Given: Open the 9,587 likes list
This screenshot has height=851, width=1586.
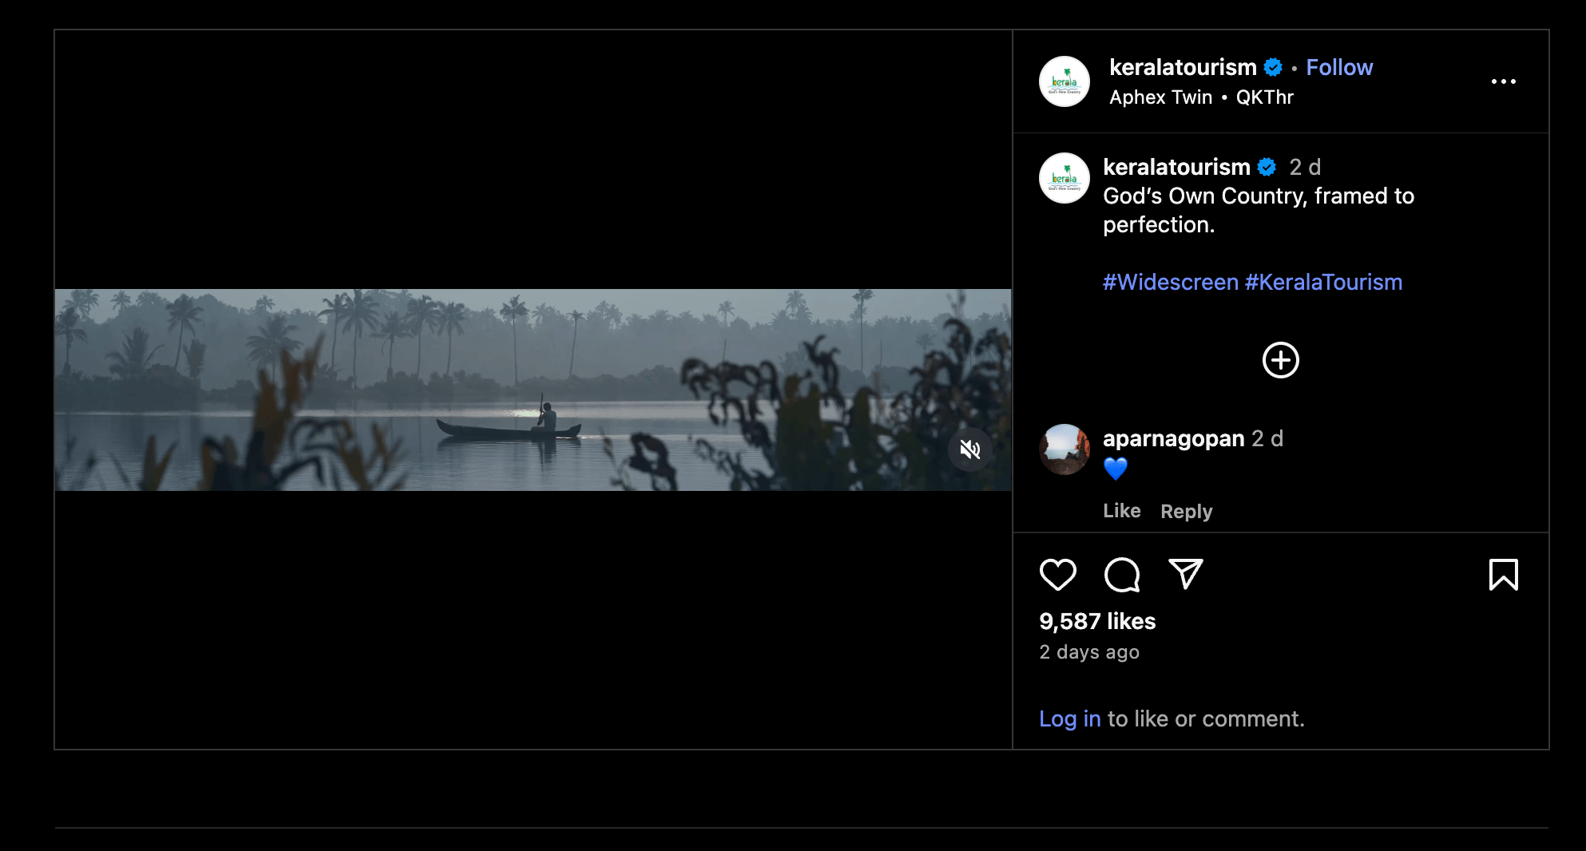Looking at the screenshot, I should (1096, 621).
